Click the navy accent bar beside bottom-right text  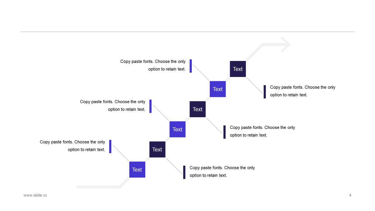184,172
